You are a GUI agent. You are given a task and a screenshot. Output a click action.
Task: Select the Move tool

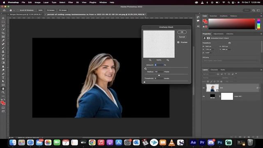(x=3, y=18)
